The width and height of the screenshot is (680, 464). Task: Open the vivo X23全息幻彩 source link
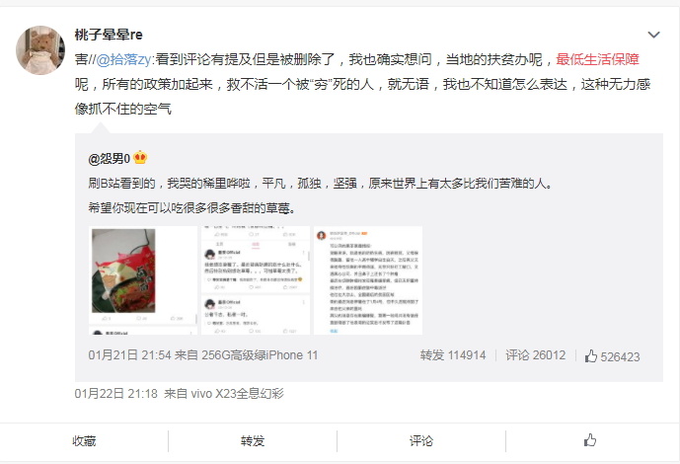tap(237, 394)
